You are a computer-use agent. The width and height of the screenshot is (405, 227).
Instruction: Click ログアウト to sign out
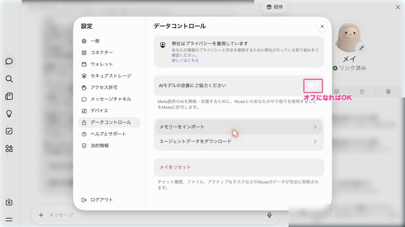click(98, 200)
